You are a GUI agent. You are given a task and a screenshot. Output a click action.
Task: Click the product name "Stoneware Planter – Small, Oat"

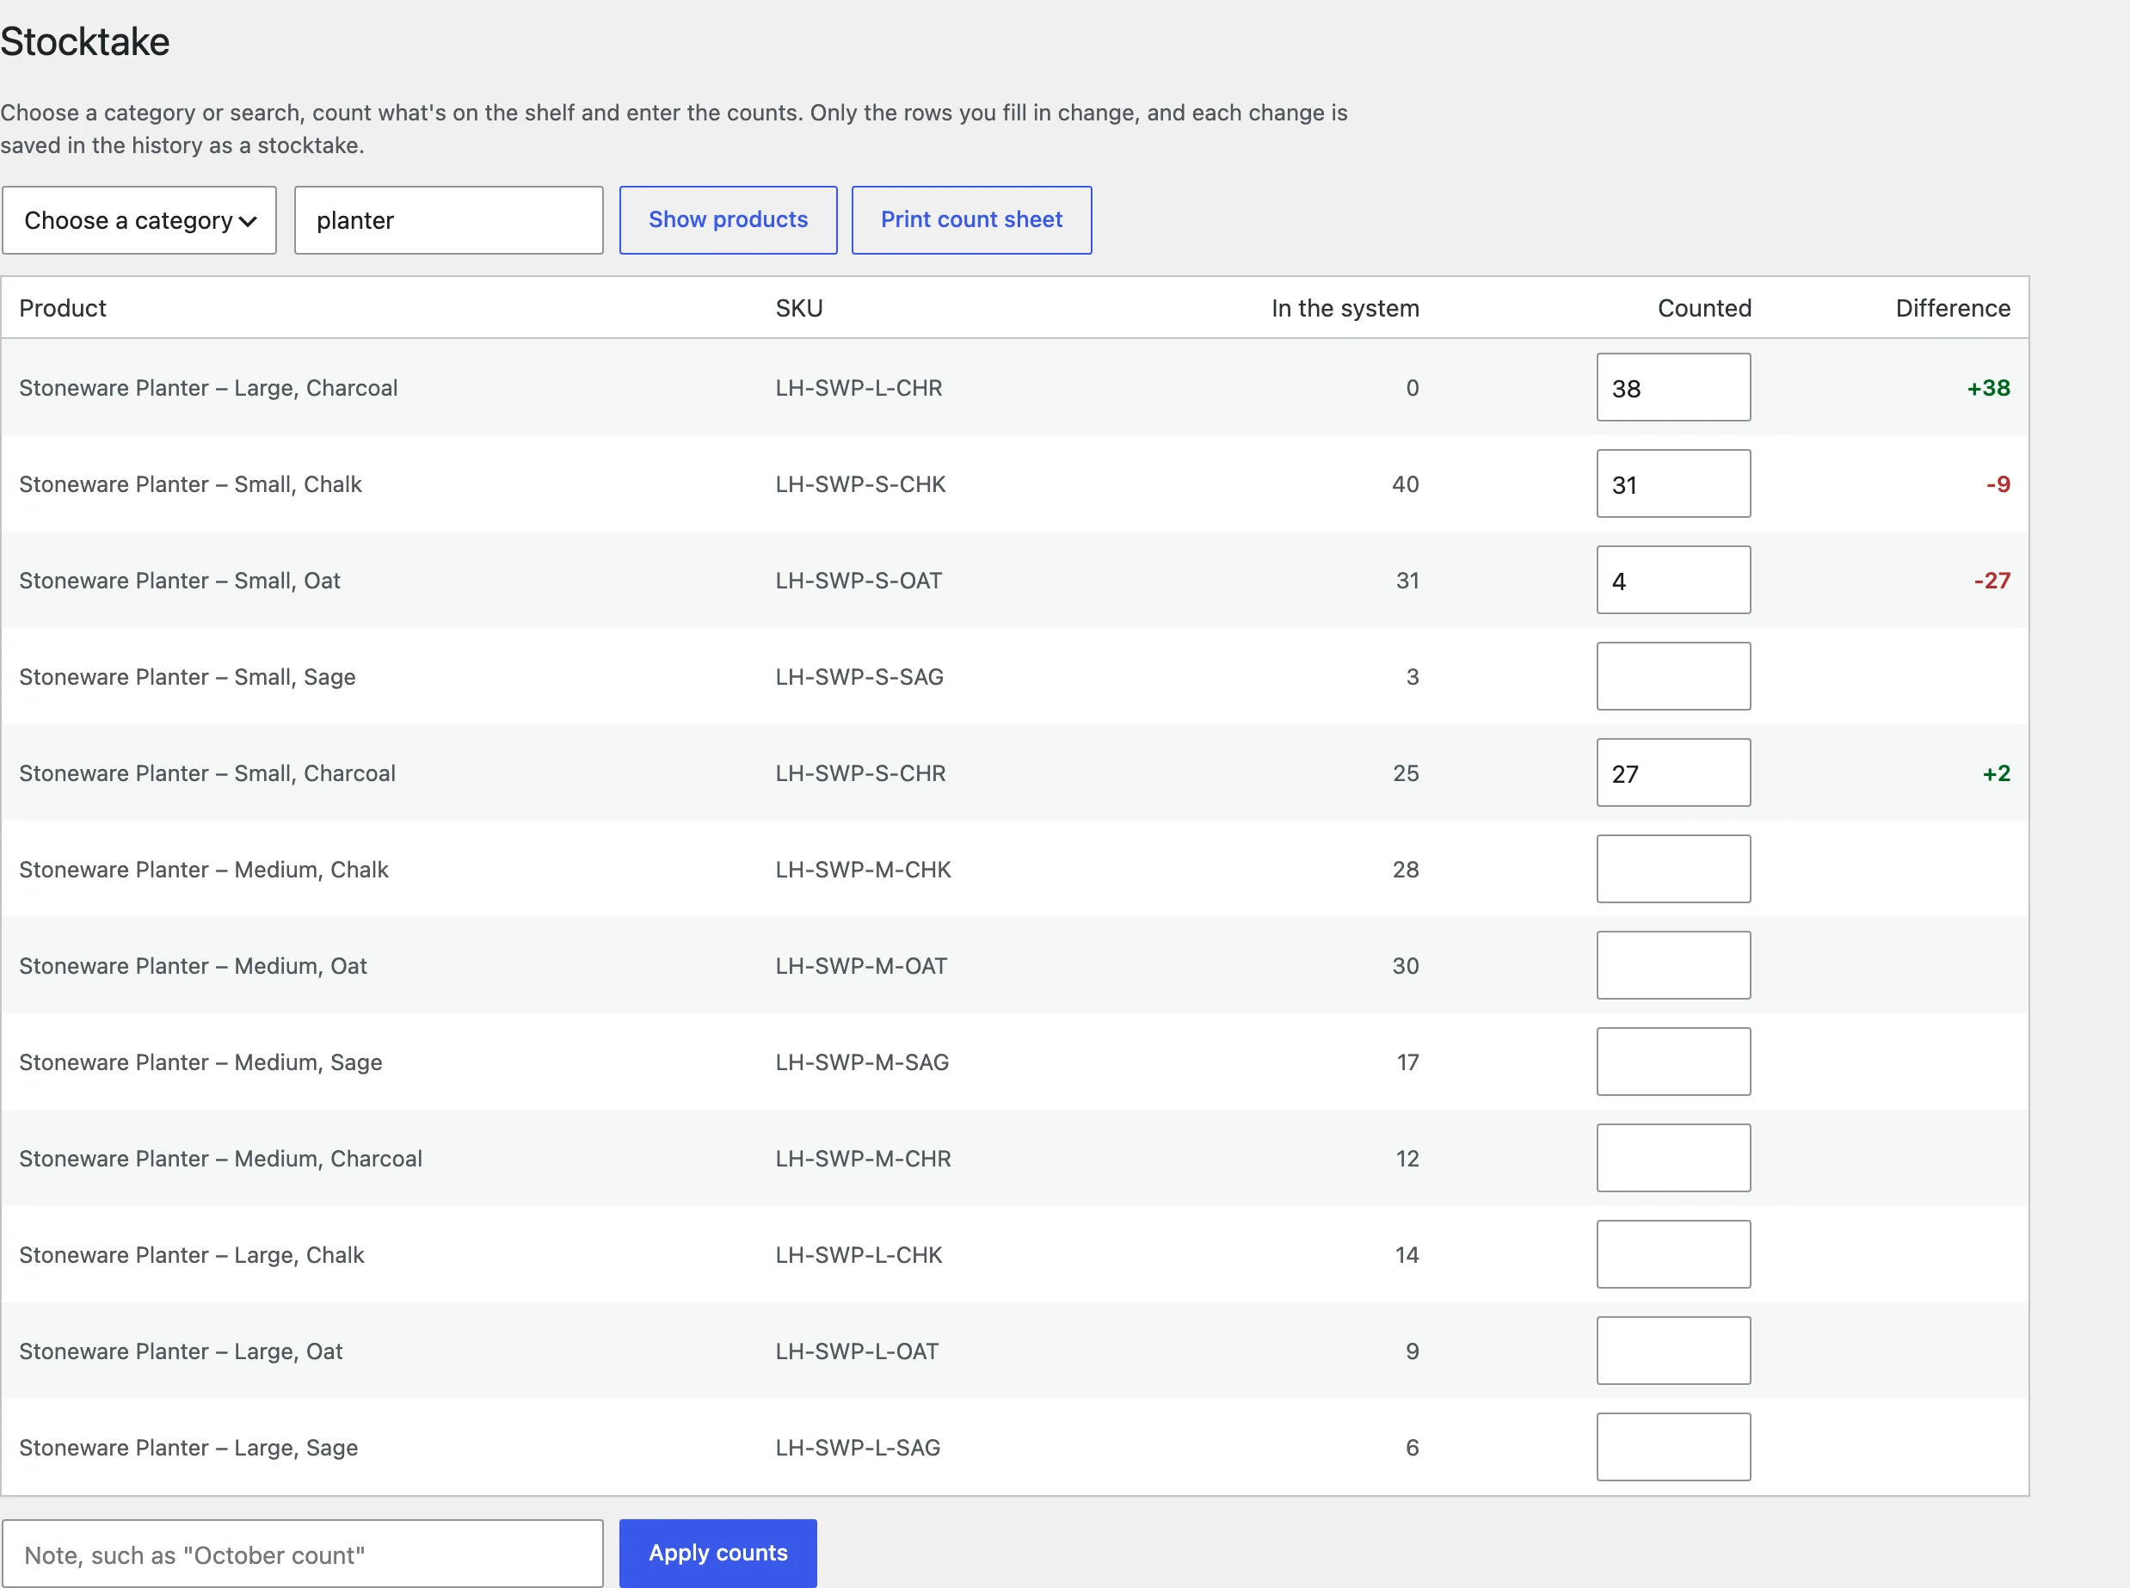tap(180, 581)
